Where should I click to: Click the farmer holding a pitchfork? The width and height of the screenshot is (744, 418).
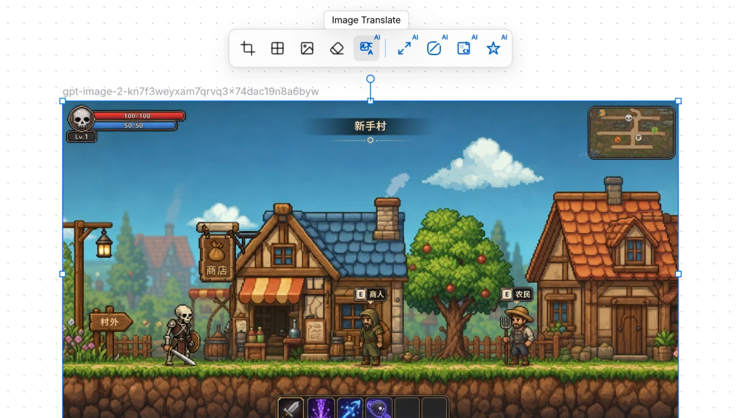518,335
